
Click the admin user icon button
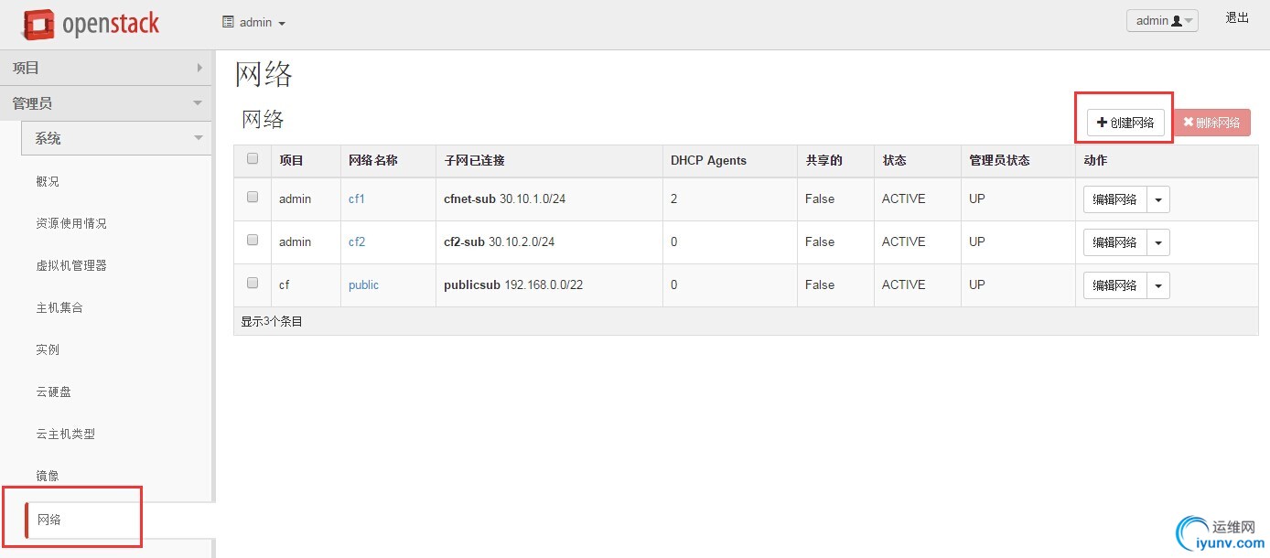tap(1161, 21)
